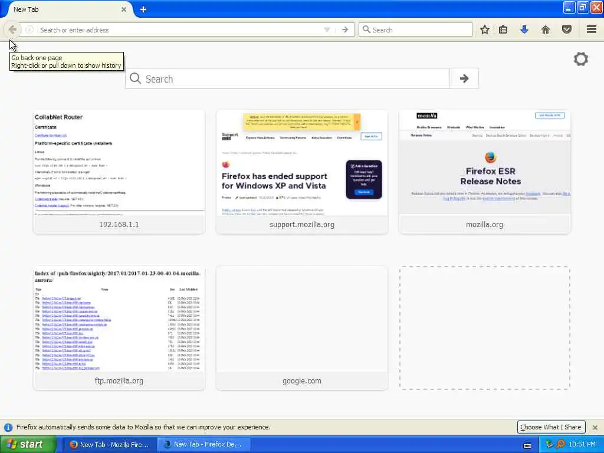
Task: Open a new tab with plus button
Action: point(143,9)
